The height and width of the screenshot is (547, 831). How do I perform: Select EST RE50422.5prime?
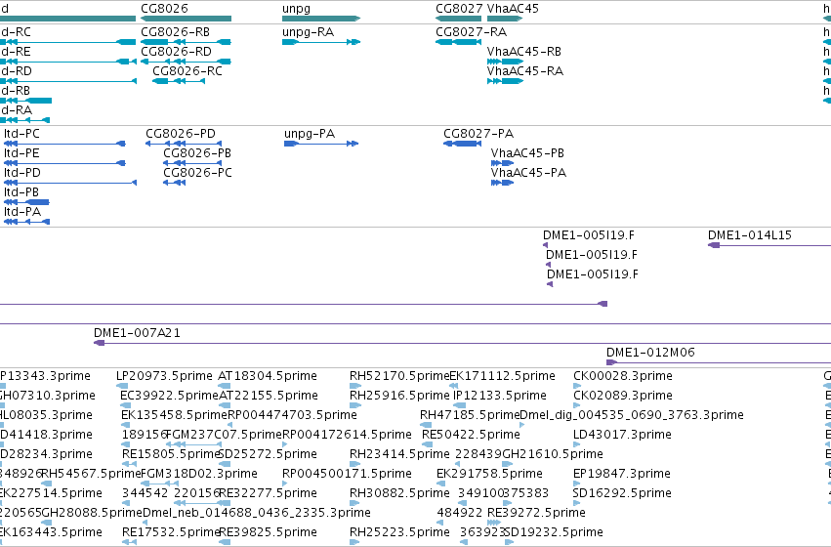tap(471, 435)
